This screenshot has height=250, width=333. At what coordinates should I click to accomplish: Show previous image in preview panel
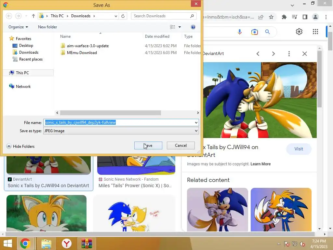coord(258,54)
